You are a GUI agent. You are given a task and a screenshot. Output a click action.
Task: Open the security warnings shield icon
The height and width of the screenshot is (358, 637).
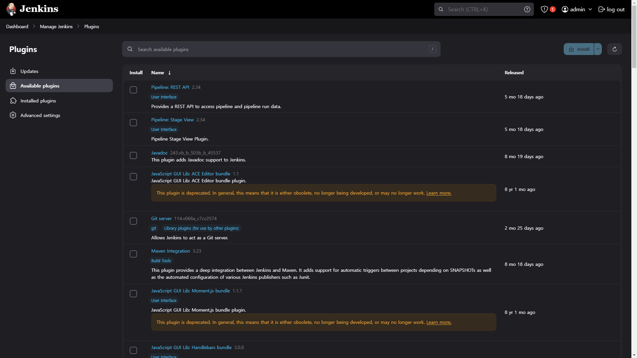click(544, 9)
